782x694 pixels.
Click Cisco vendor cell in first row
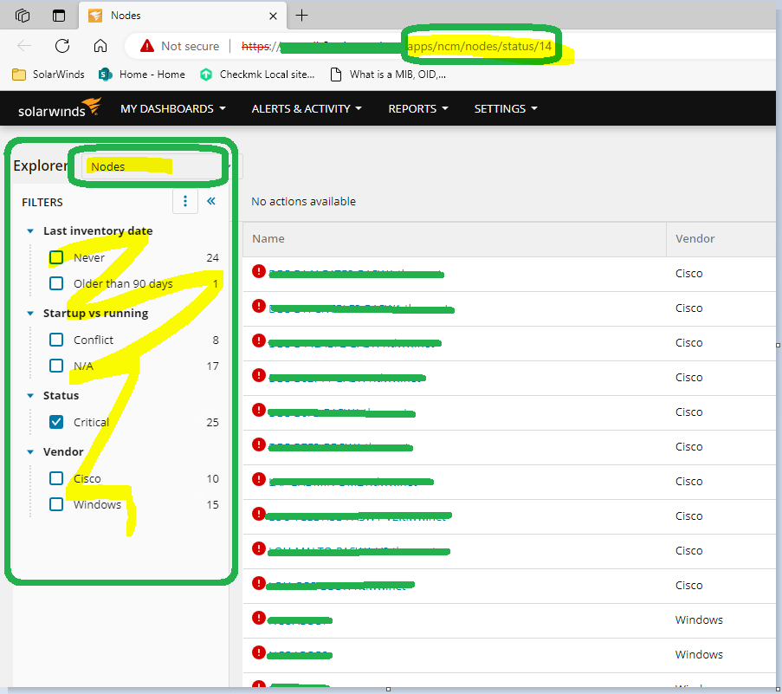[x=688, y=274]
